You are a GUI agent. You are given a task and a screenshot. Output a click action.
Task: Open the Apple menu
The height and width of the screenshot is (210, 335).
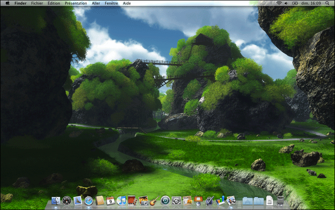[8, 3]
